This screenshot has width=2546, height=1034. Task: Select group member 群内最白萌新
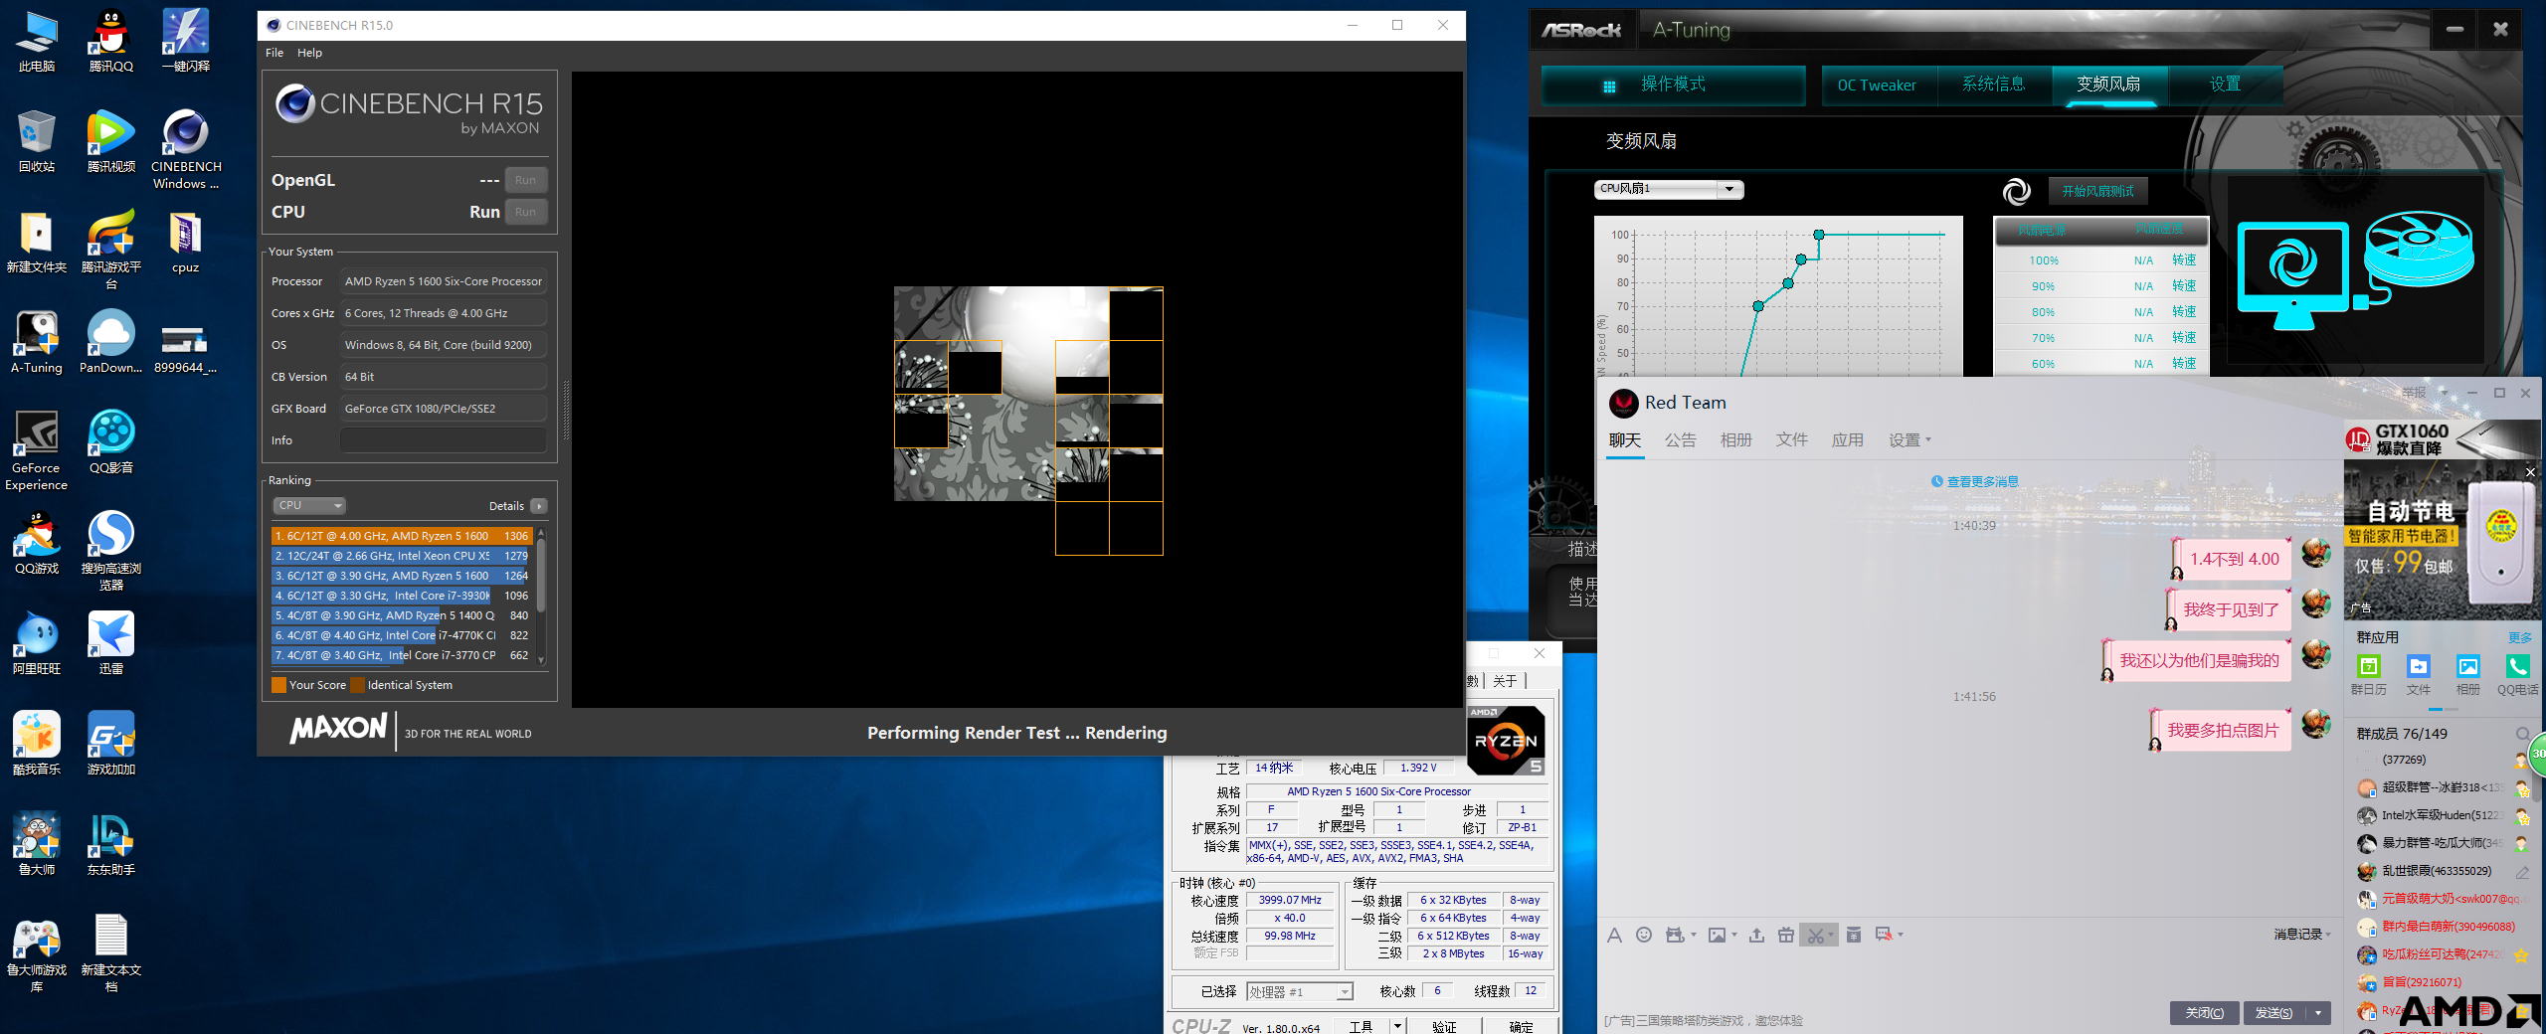point(2448,927)
